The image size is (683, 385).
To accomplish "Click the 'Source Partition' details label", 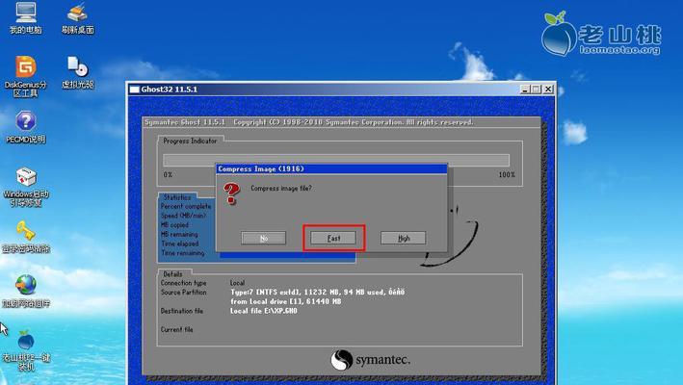I will click(x=183, y=293).
